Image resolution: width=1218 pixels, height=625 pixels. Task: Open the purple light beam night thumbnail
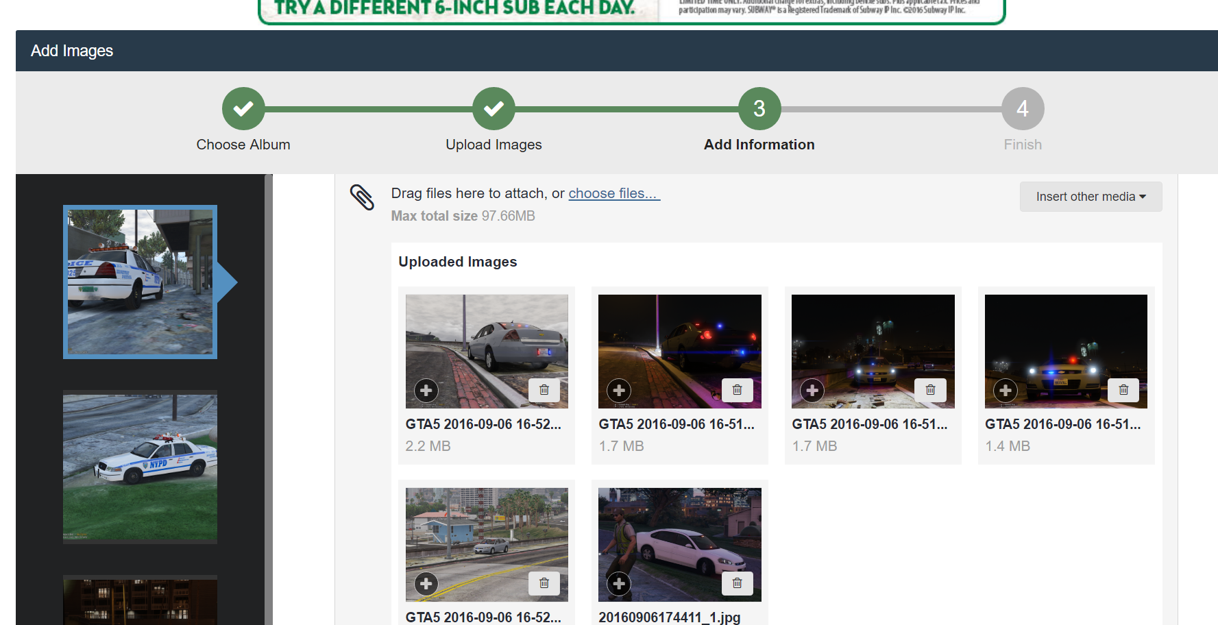click(680, 352)
